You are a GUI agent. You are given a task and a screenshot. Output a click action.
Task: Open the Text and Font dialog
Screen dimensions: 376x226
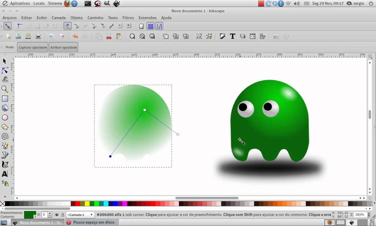(x=232, y=36)
